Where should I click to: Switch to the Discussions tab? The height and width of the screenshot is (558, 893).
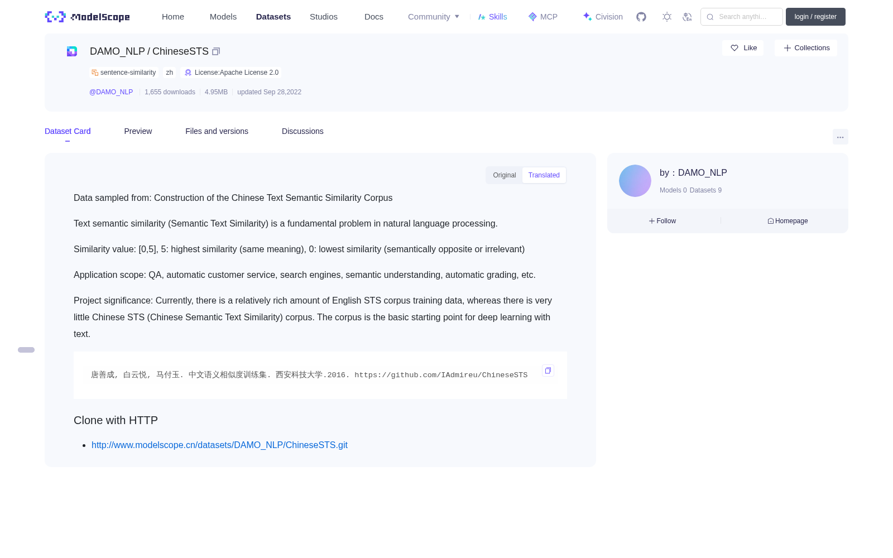click(303, 131)
